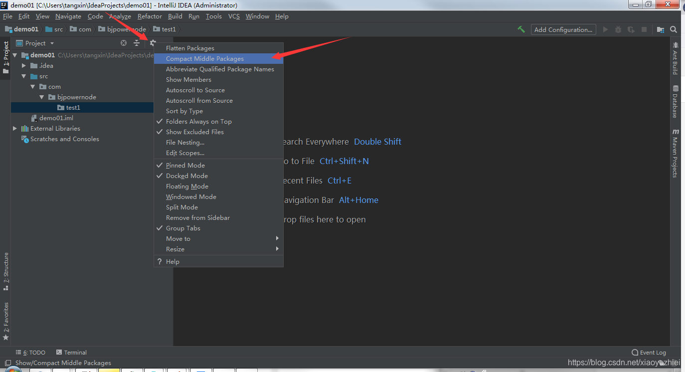Enable Autoscroll to Source

218,90
